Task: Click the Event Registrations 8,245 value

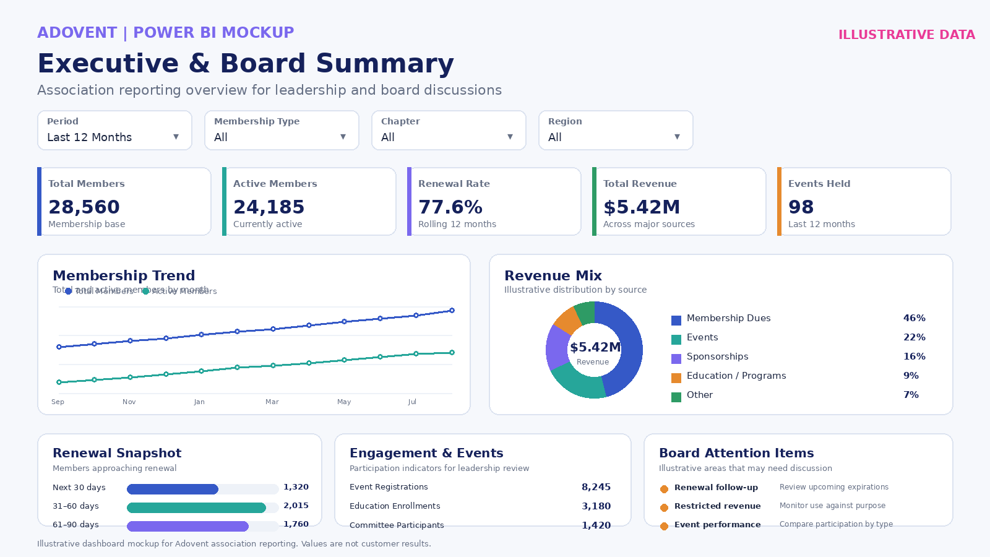Action: tap(596, 487)
